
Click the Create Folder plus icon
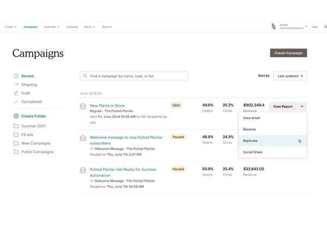pos(16,116)
